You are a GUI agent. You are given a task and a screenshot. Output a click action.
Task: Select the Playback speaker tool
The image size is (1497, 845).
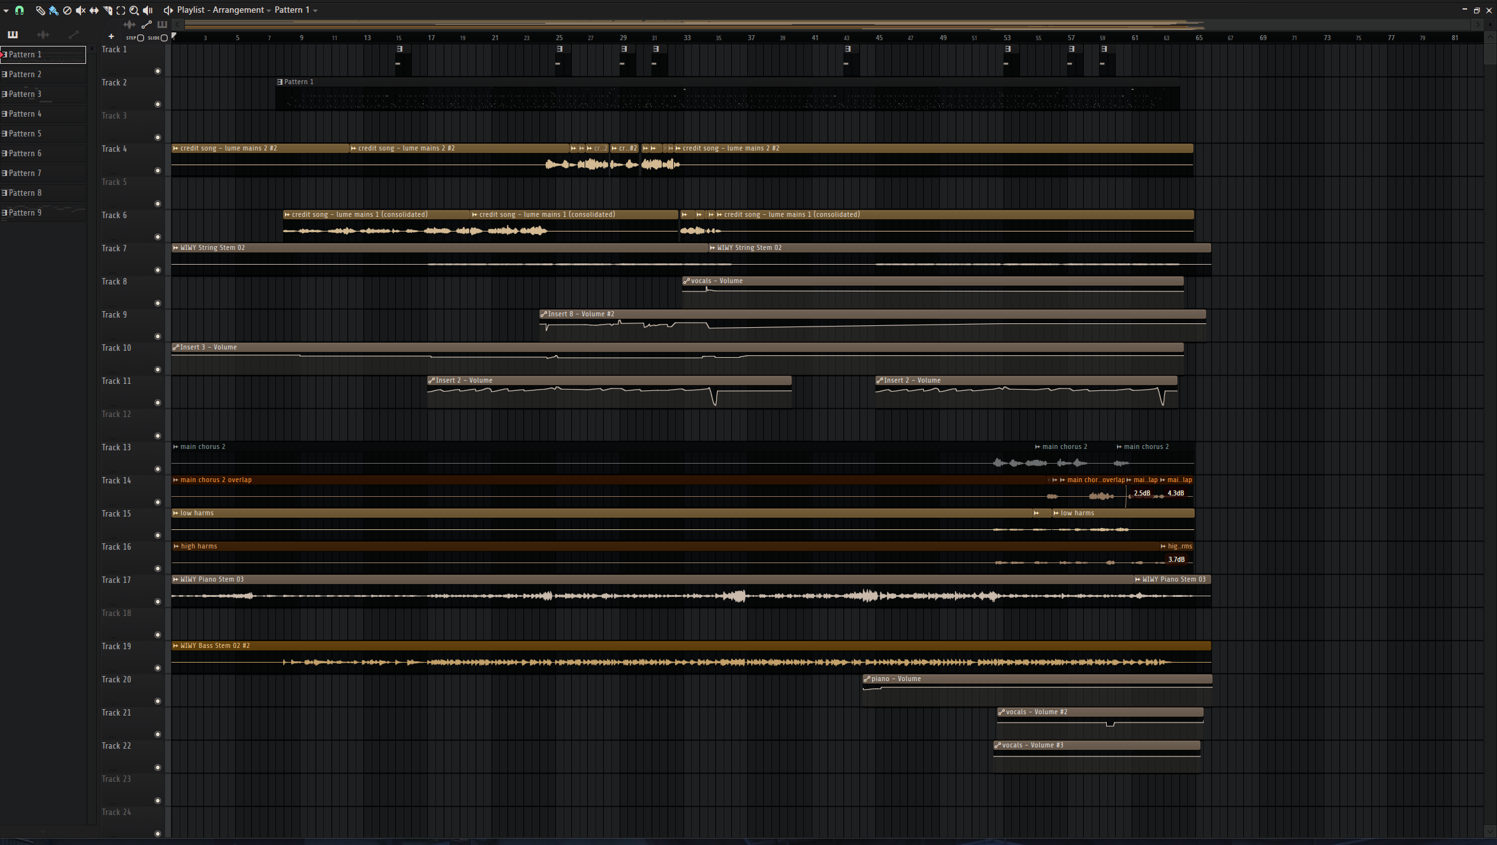click(148, 10)
